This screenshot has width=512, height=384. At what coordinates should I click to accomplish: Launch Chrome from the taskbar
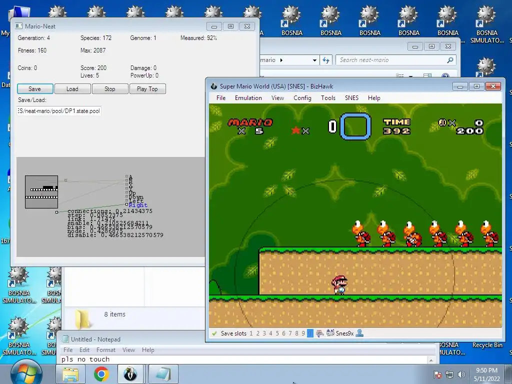tap(101, 374)
